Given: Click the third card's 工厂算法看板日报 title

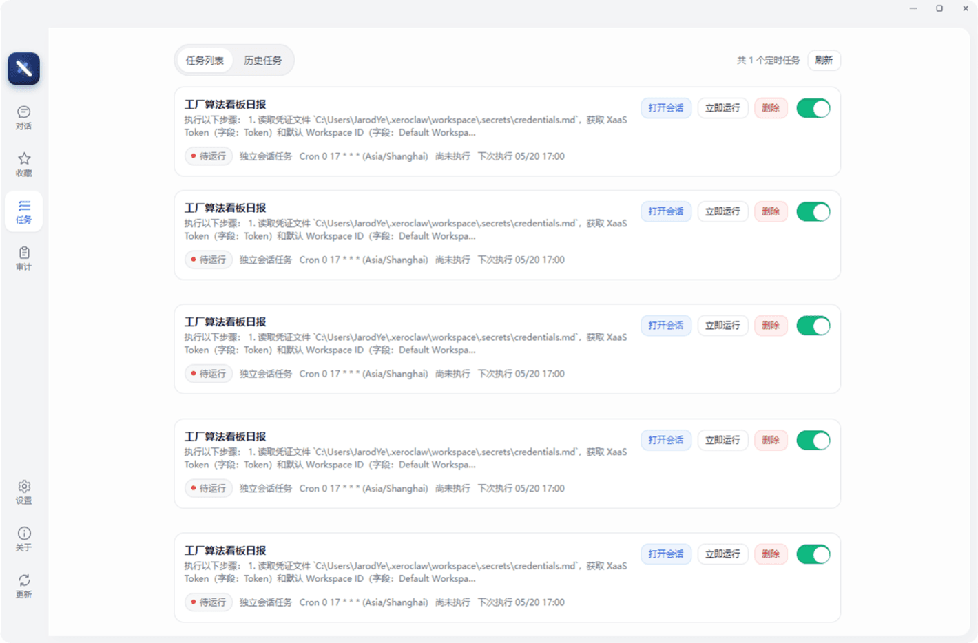Looking at the screenshot, I should point(225,322).
